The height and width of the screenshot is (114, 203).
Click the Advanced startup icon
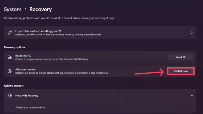click(x=10, y=71)
